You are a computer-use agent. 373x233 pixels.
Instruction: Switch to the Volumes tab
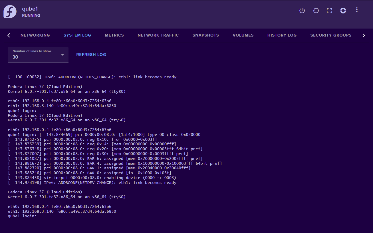click(x=243, y=35)
